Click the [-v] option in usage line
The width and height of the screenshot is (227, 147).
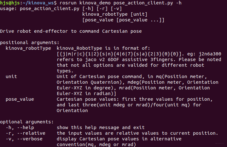(x=116, y=9)
